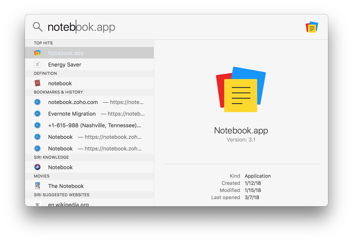Select the Energy Saver result
The image size is (353, 242).
pyautogui.click(x=89, y=65)
